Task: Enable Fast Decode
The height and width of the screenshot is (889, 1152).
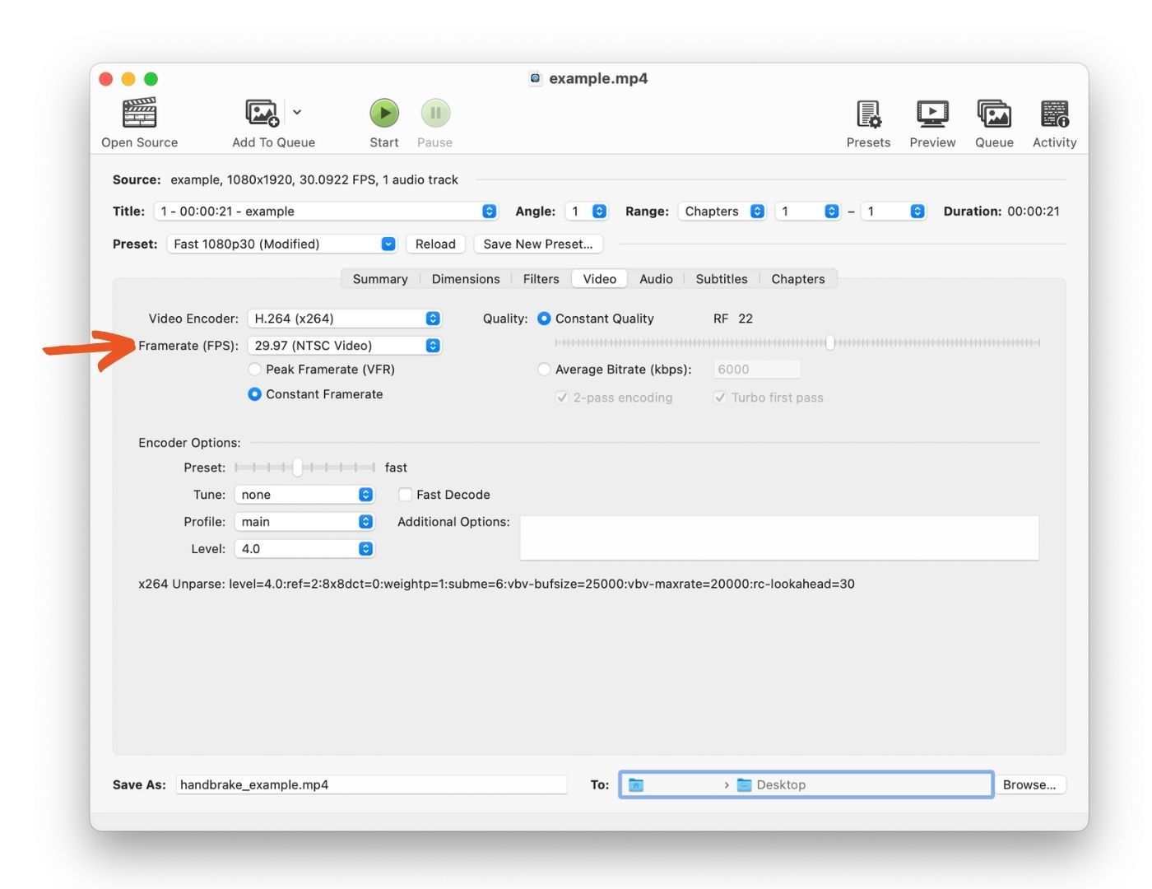Action: click(405, 494)
